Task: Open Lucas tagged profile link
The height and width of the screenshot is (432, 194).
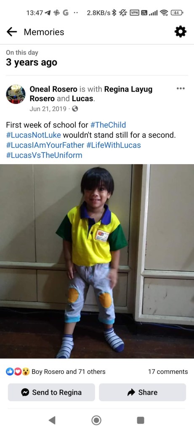Action: tap(83, 99)
